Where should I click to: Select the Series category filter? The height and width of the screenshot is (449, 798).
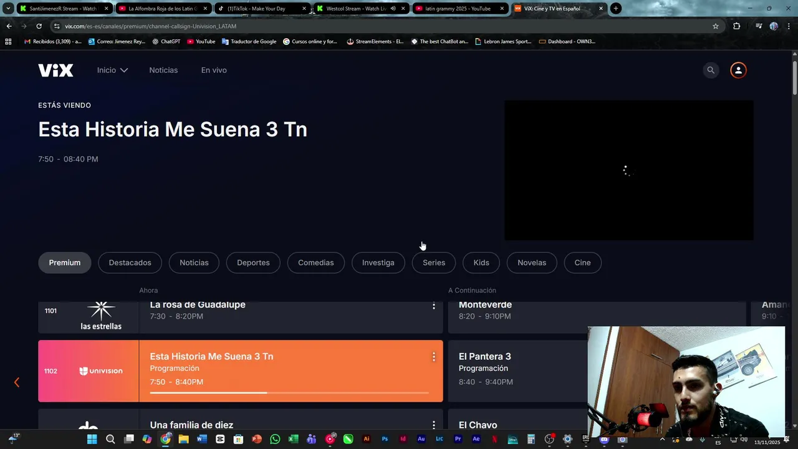434,263
